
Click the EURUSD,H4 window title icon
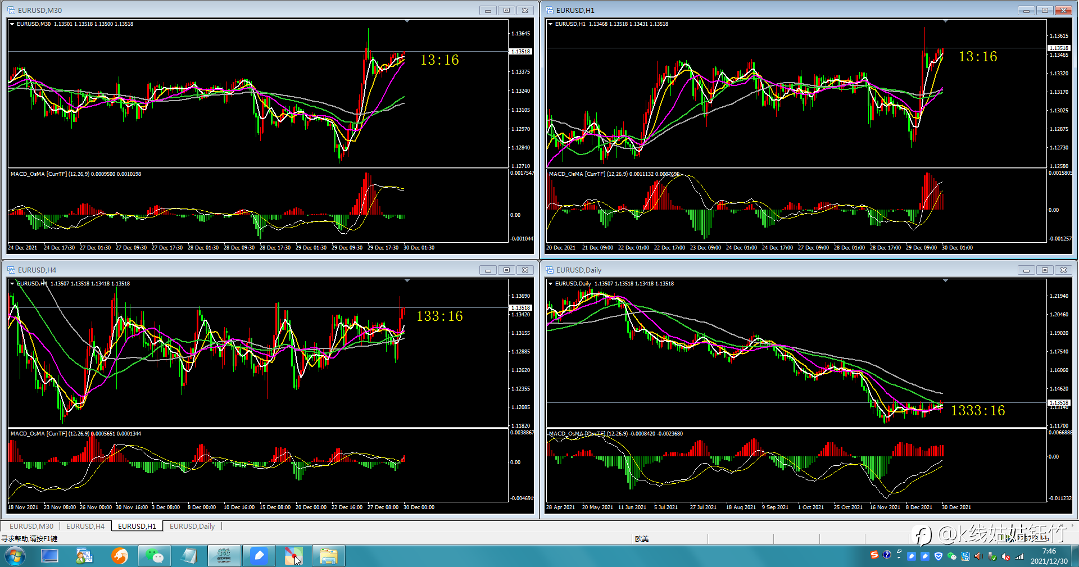pos(11,270)
